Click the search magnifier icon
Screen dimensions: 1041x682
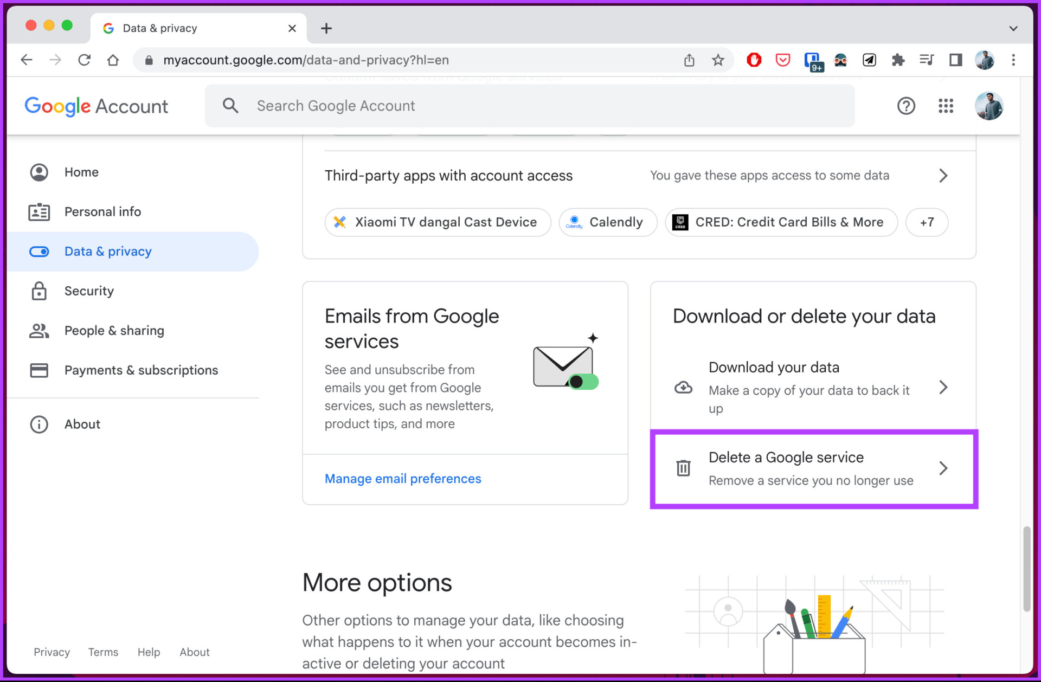230,106
